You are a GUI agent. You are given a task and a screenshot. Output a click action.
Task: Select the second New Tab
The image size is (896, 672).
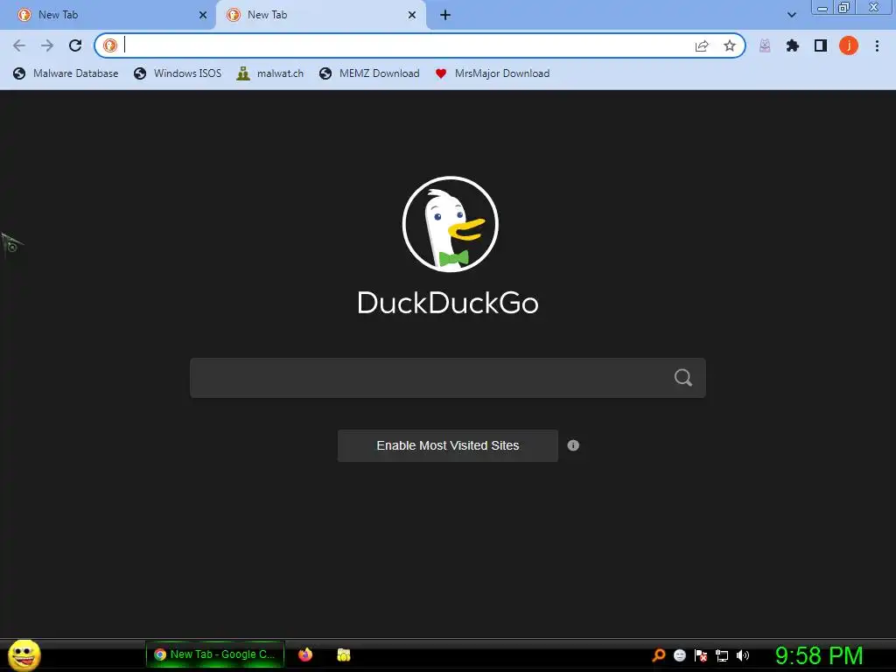pos(320,15)
